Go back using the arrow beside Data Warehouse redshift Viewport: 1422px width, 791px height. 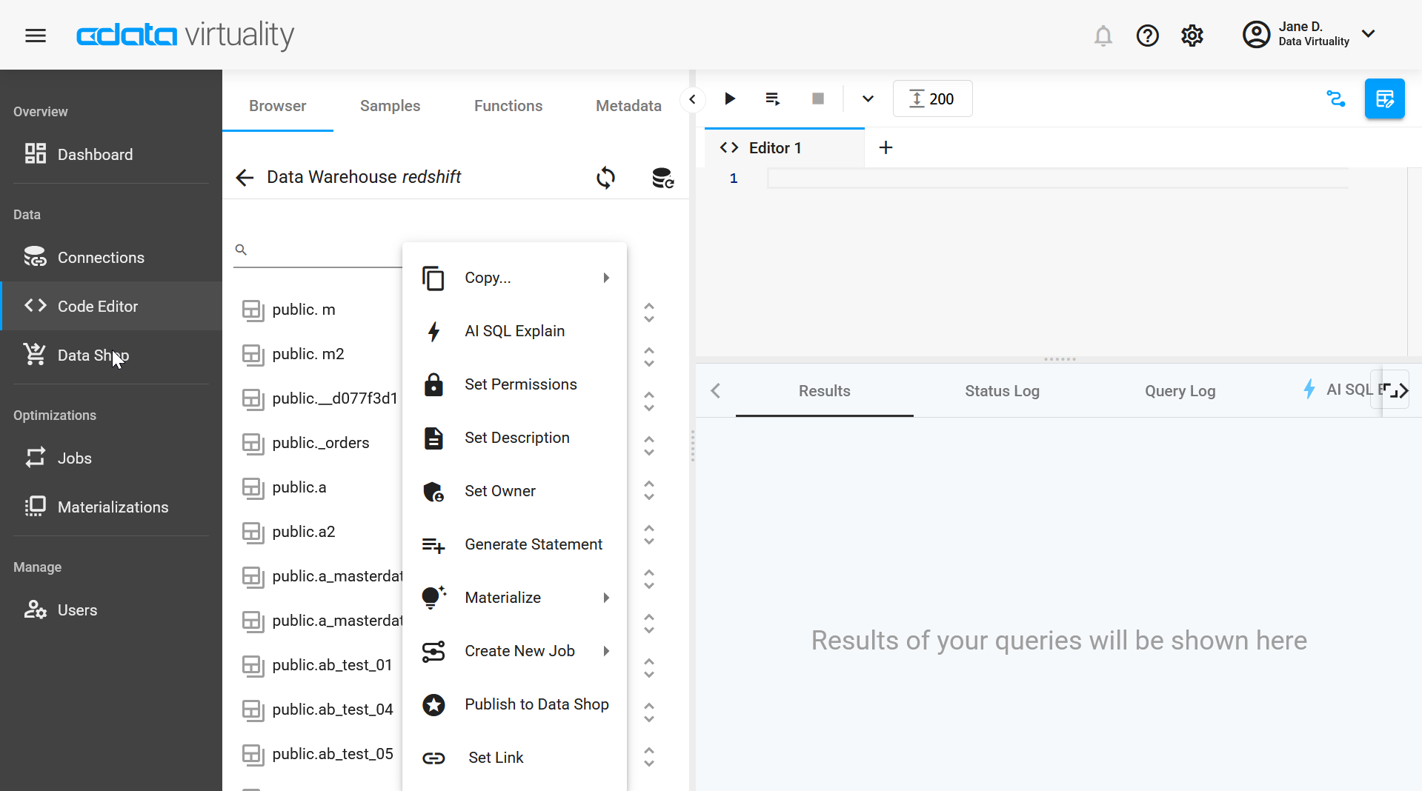pyautogui.click(x=245, y=177)
